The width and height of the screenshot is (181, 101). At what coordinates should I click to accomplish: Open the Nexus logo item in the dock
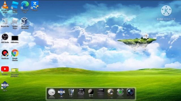pyautogui.click(x=61, y=92)
